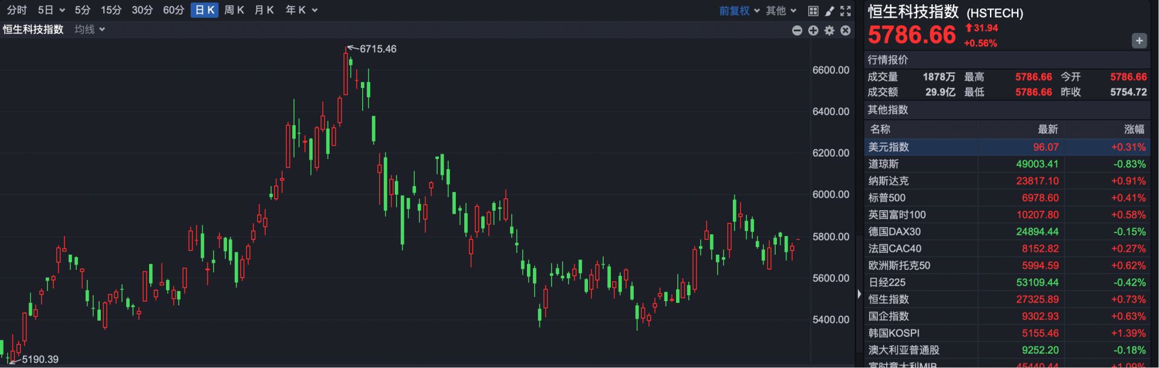This screenshot has width=1159, height=368.
Task: Zoom out the K-line chart
Action: pyautogui.click(x=797, y=30)
